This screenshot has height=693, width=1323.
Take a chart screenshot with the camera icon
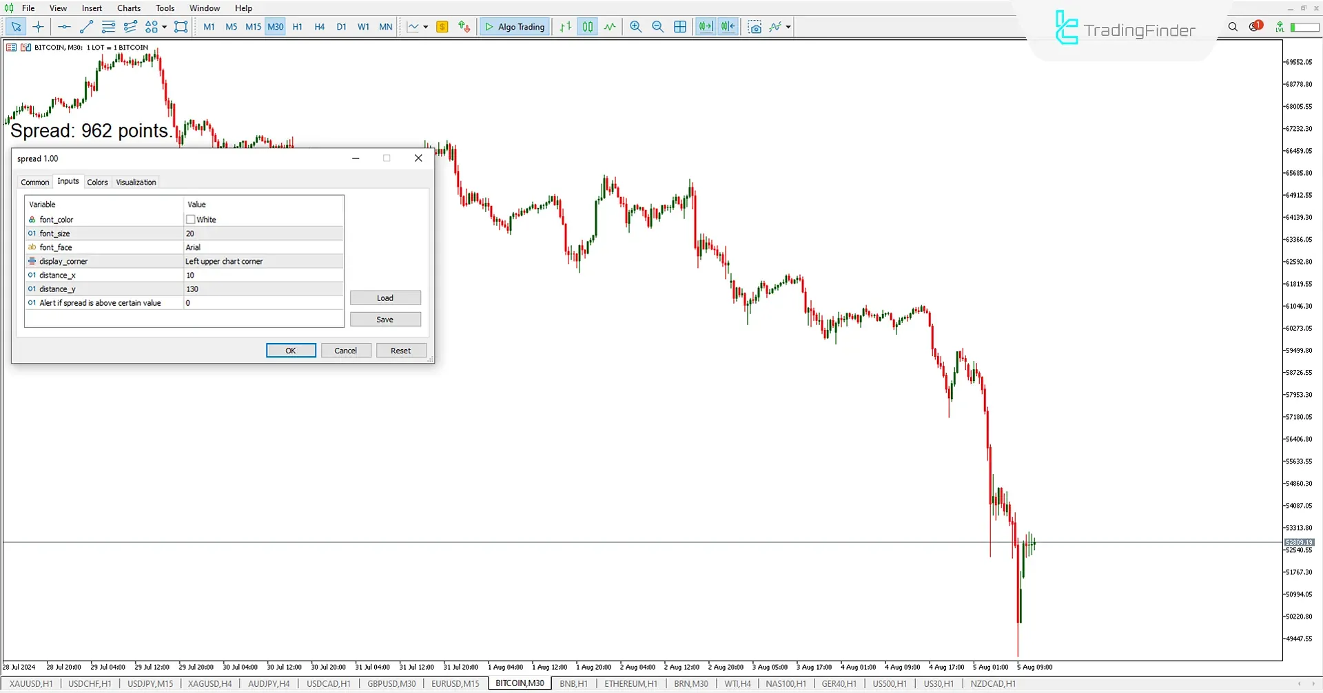755,27
